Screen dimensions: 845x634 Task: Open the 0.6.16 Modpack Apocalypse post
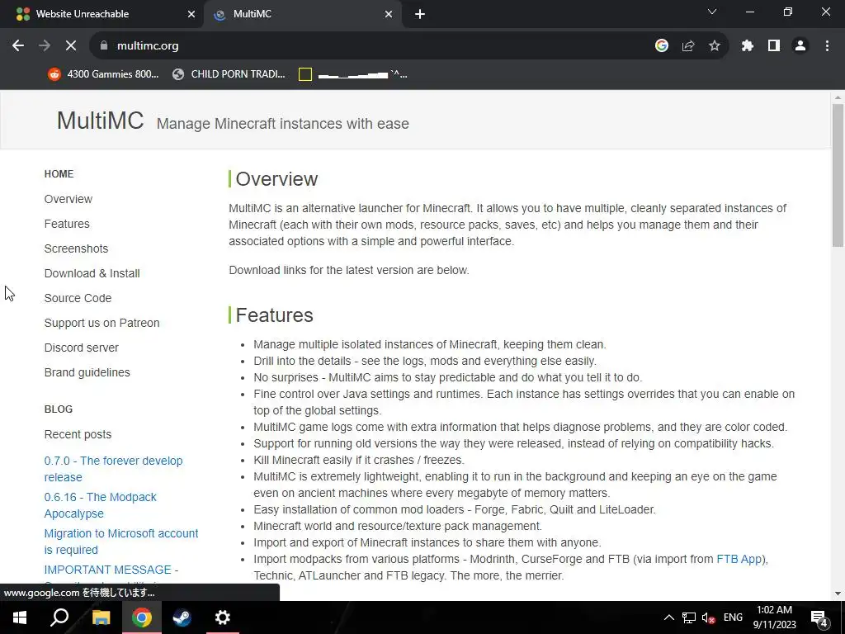pyautogui.click(x=100, y=505)
